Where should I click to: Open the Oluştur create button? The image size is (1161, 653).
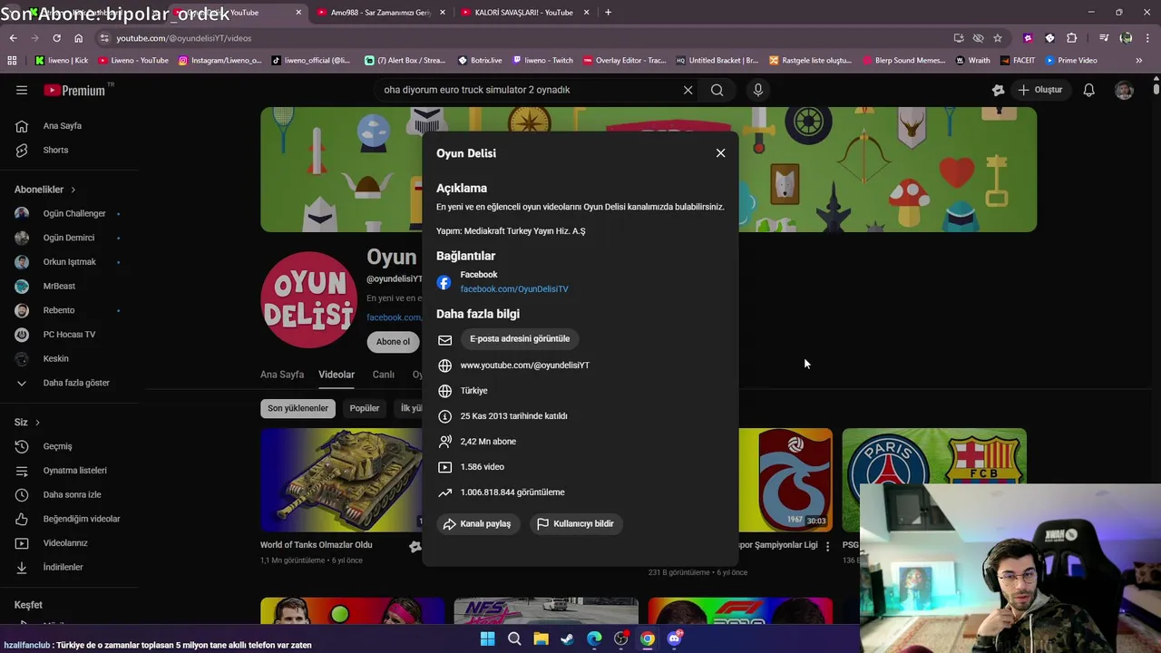tap(1039, 90)
